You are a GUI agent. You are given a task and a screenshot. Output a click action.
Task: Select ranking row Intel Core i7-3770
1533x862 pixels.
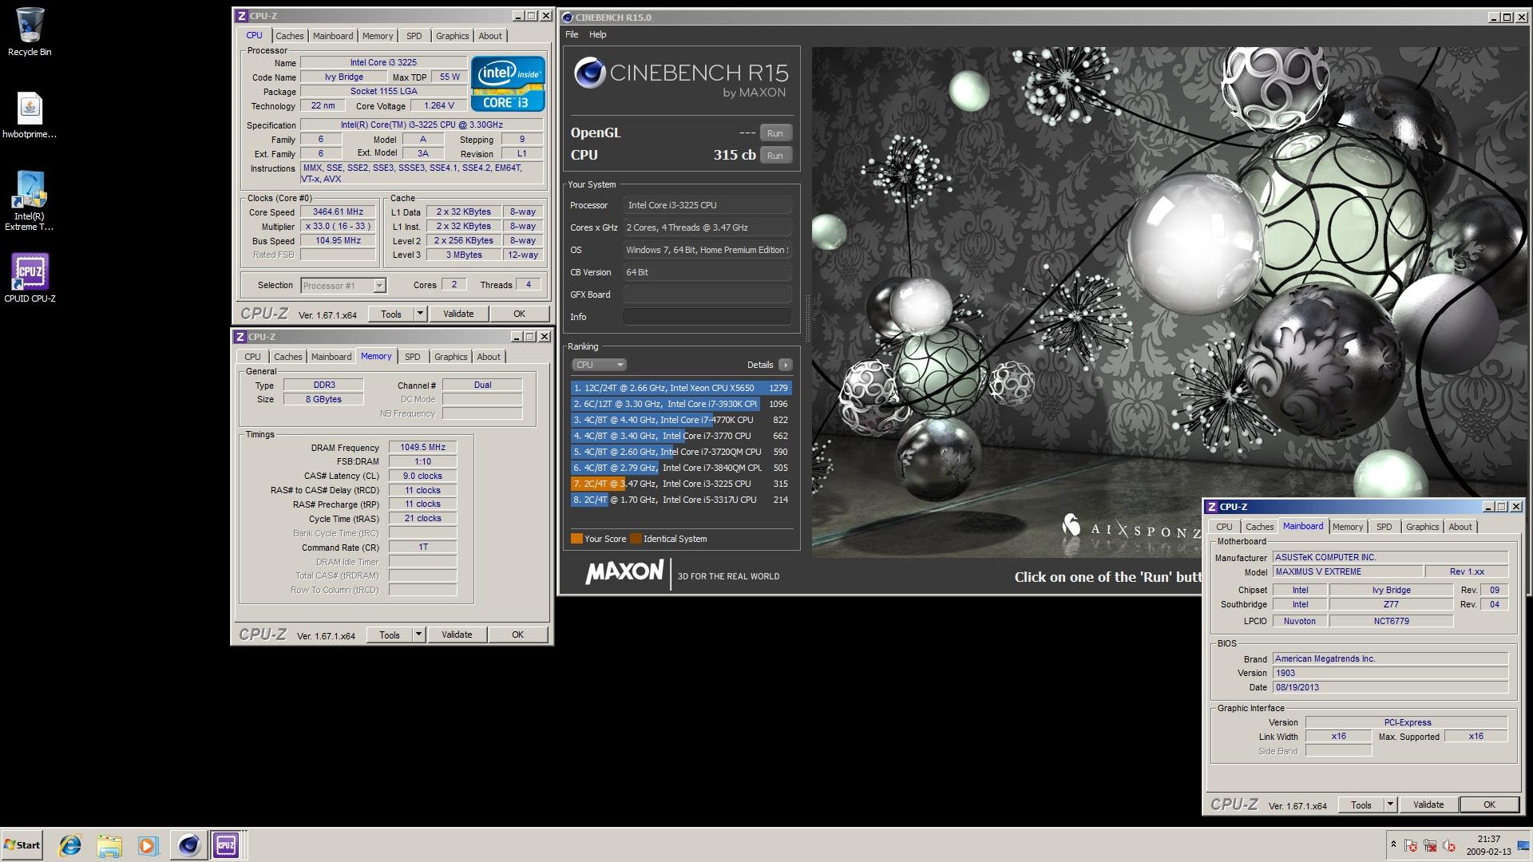[681, 436]
